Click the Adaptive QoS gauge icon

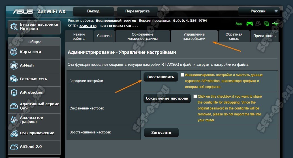click(14, 106)
